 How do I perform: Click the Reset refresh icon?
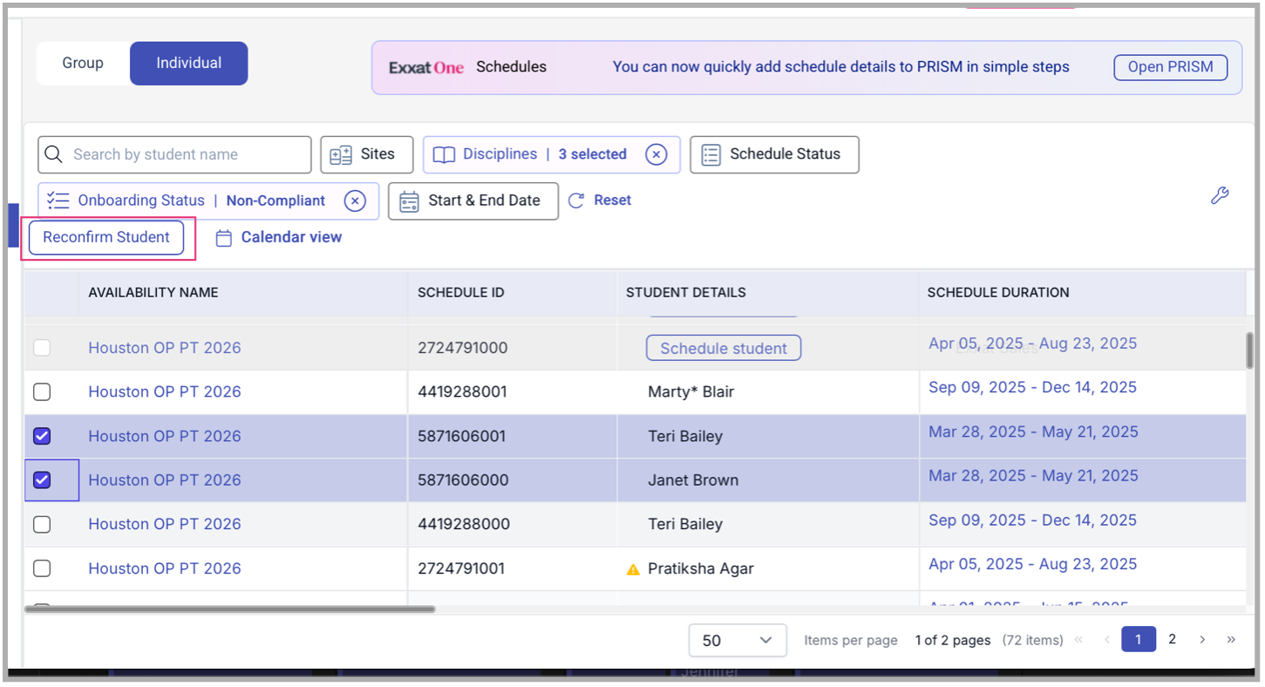point(576,201)
